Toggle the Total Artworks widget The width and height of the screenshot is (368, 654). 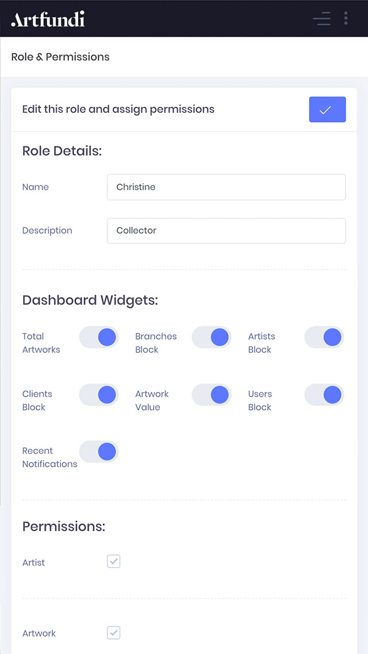point(98,337)
